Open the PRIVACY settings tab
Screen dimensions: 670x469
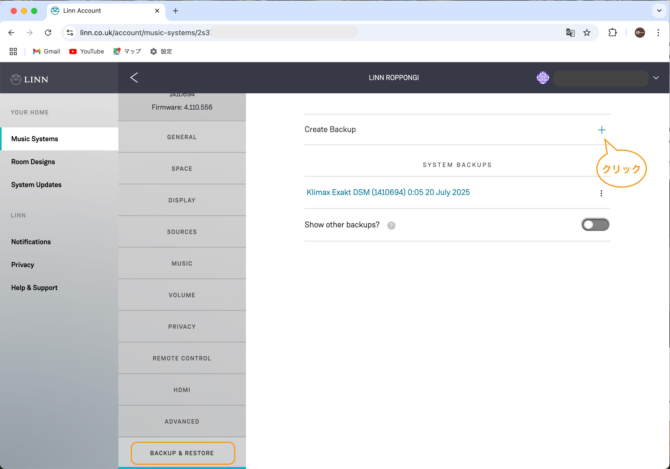[182, 327]
